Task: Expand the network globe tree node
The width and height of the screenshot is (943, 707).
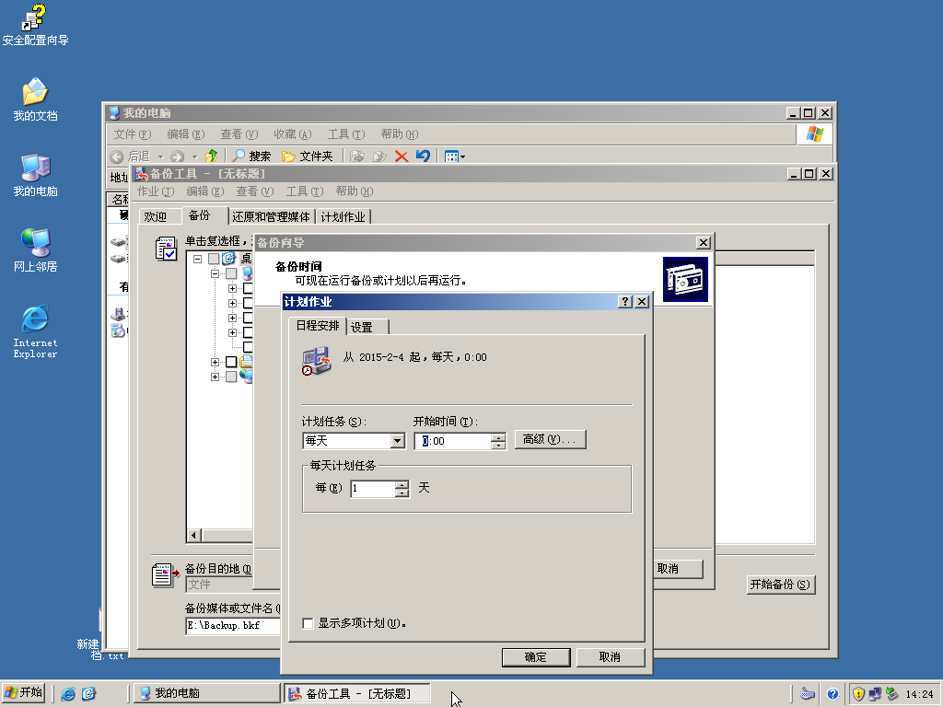Action: [x=215, y=377]
